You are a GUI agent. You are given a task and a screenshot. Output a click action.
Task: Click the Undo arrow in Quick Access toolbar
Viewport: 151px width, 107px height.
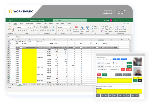click(x=13, y=20)
